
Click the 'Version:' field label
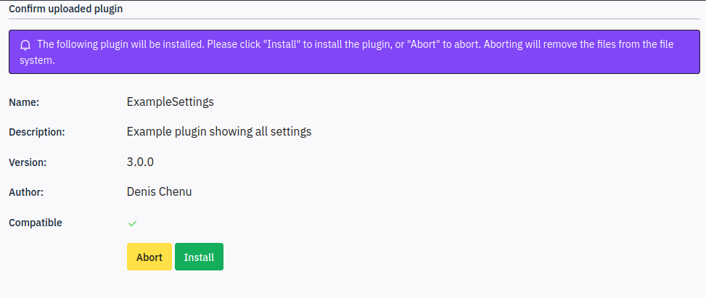point(28,162)
